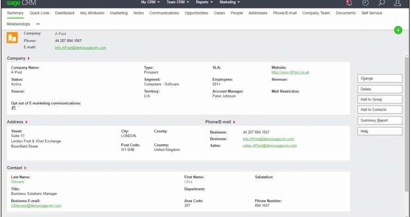
Task: Open the http://www.APost.co.uk website link
Action: coord(290,72)
